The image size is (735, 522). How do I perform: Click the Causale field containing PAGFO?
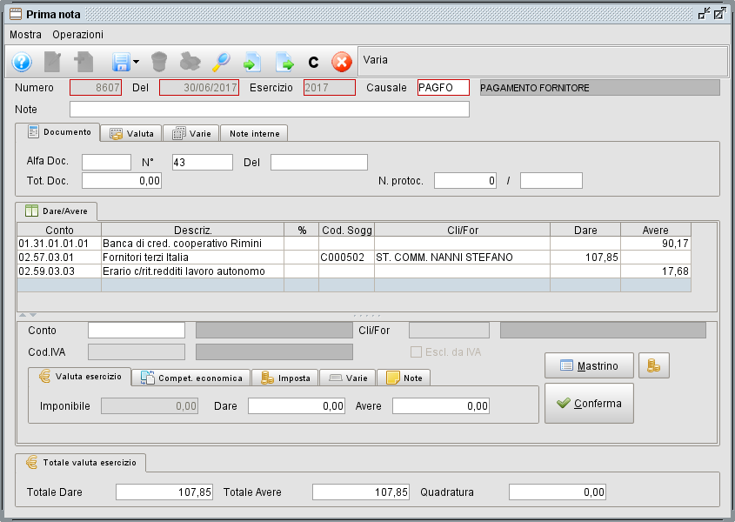point(443,88)
